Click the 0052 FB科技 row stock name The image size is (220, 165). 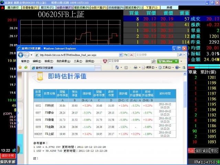pos(49,106)
